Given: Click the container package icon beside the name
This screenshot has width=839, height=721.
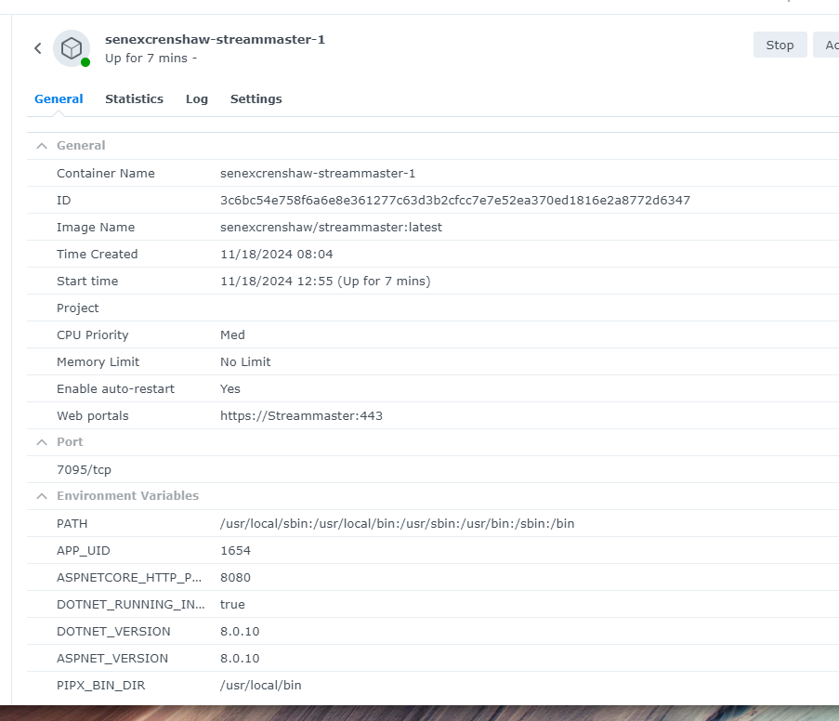Looking at the screenshot, I should click(72, 47).
